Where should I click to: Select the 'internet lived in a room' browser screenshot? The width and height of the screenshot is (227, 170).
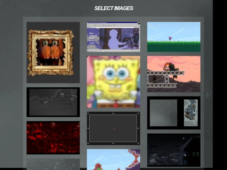113,37
